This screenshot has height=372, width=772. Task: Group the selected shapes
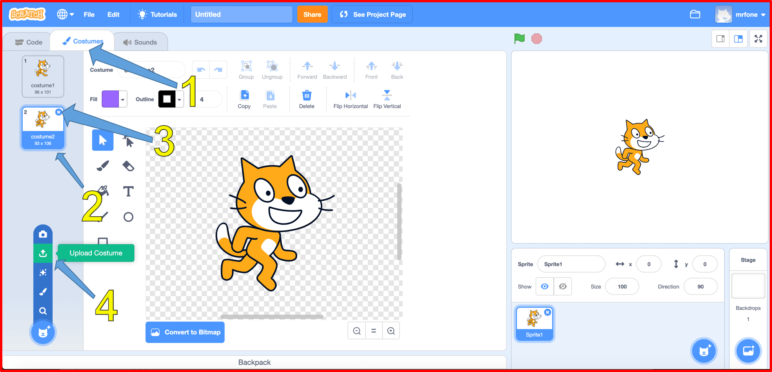coord(246,70)
